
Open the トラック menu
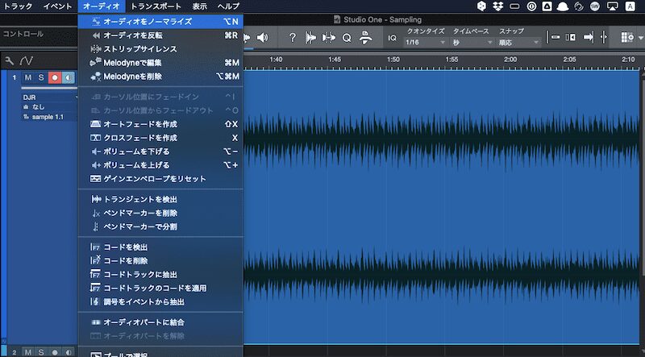click(18, 6)
